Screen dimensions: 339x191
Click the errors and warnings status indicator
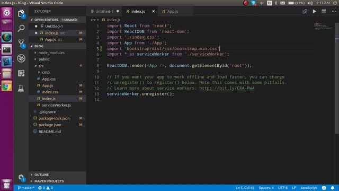point(46,188)
